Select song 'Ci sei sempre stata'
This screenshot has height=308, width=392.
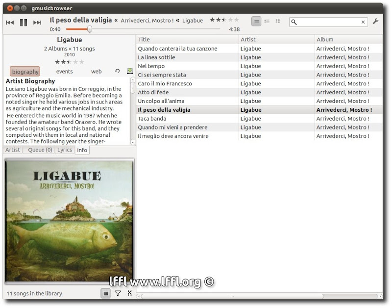pyautogui.click(x=259, y=75)
